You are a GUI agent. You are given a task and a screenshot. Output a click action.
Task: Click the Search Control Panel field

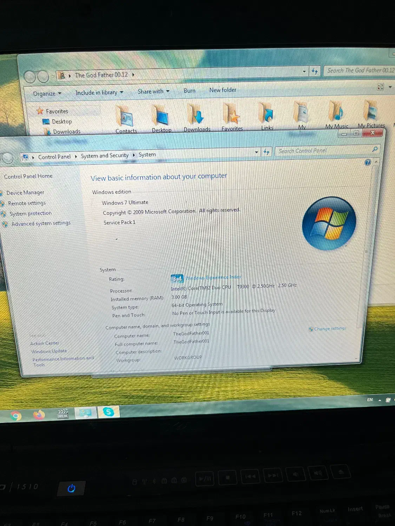coord(323,151)
